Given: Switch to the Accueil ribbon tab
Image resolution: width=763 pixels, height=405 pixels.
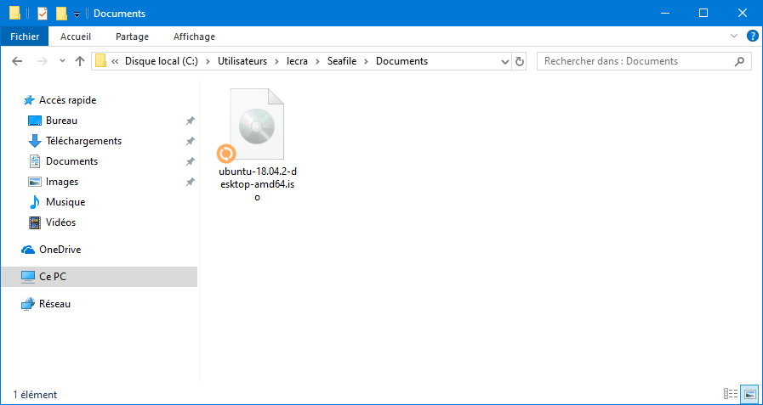Looking at the screenshot, I should point(76,37).
